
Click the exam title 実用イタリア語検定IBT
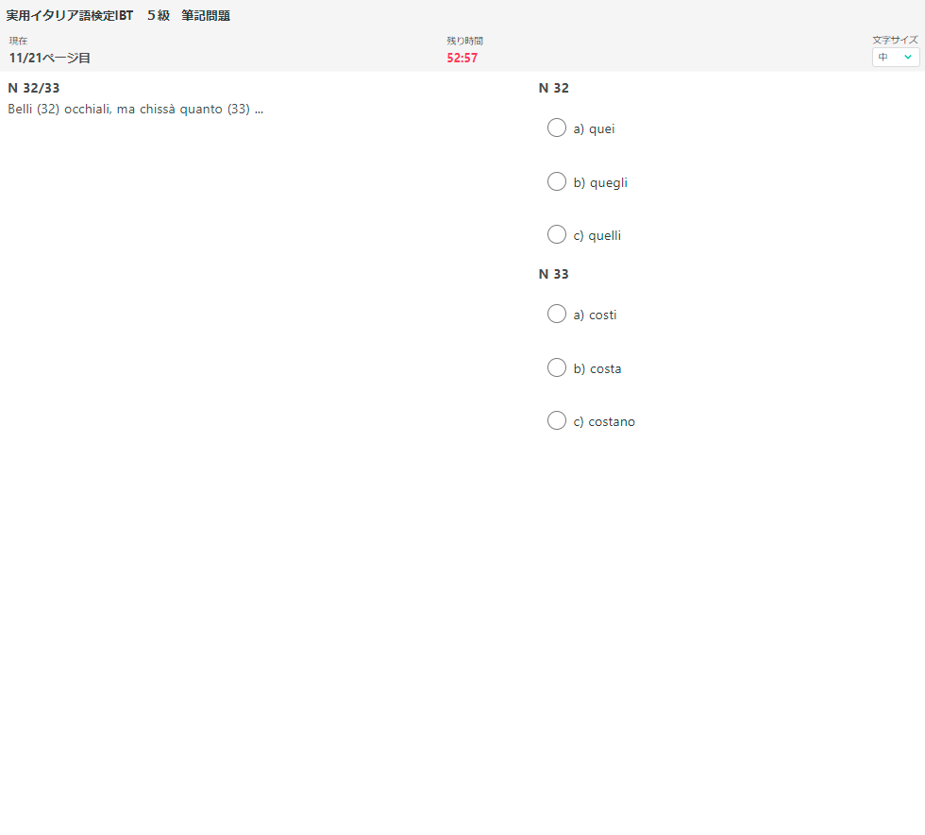pyautogui.click(x=70, y=16)
